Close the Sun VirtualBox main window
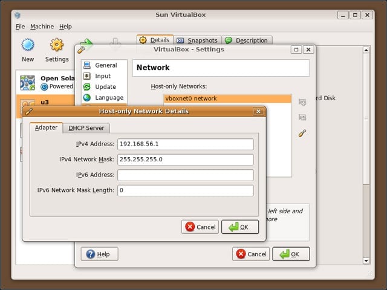 tap(367, 15)
